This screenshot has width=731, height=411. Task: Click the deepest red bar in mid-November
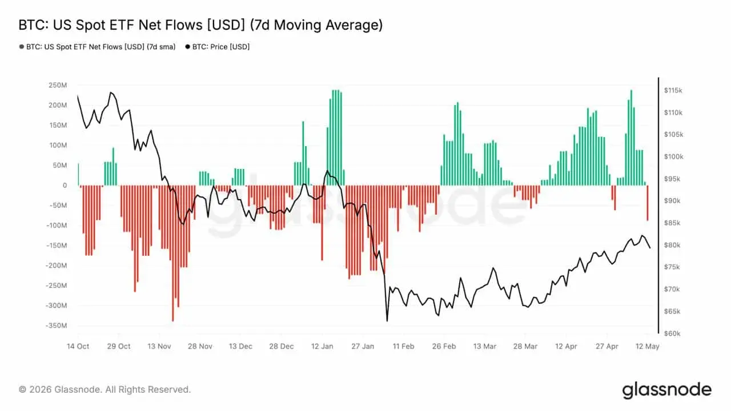point(172,253)
